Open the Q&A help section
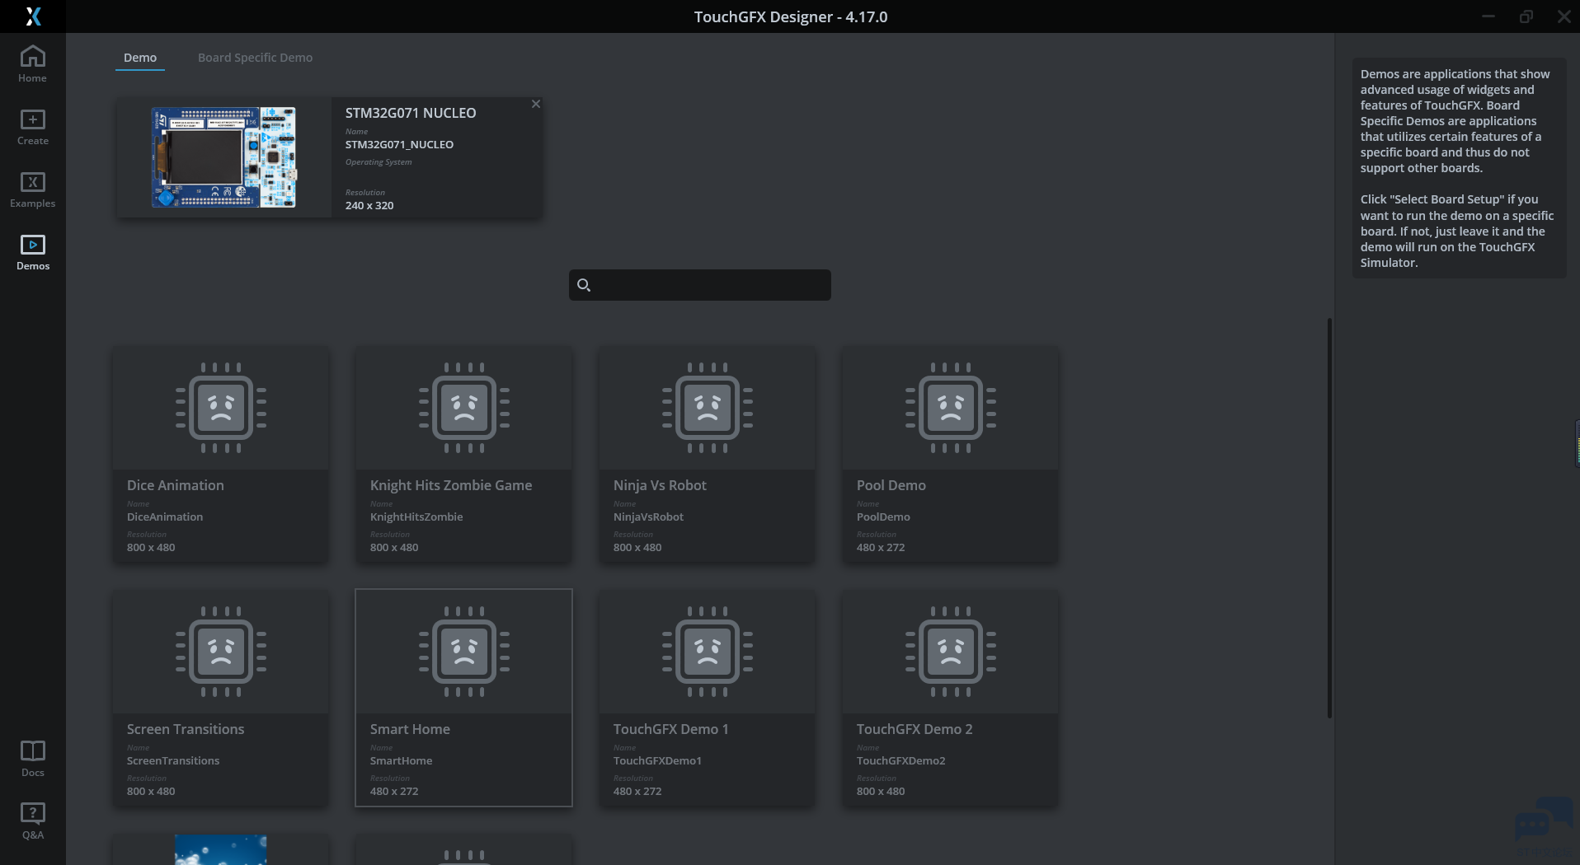This screenshot has width=1580, height=865. click(x=33, y=821)
